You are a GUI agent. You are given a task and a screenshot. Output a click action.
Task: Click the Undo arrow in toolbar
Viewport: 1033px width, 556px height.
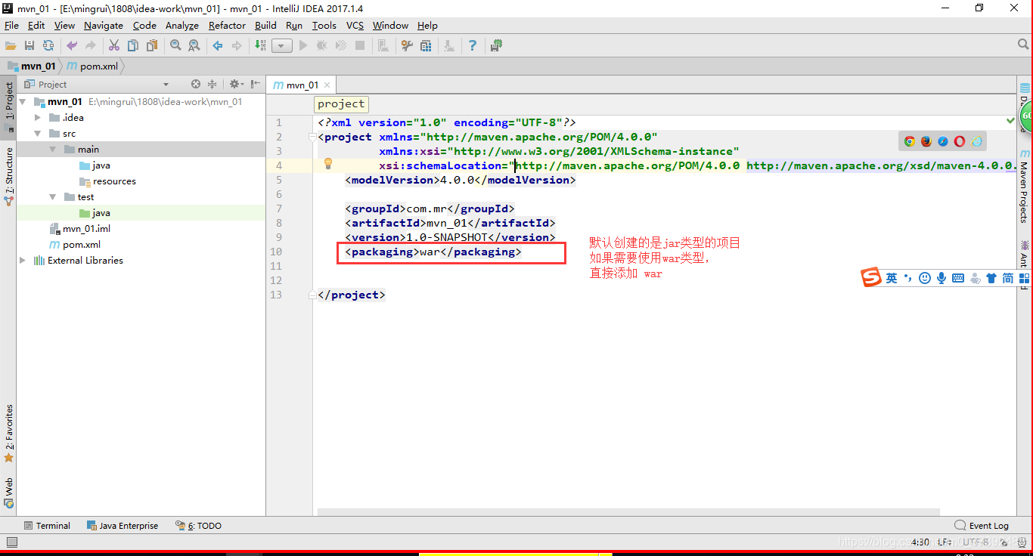[72, 46]
